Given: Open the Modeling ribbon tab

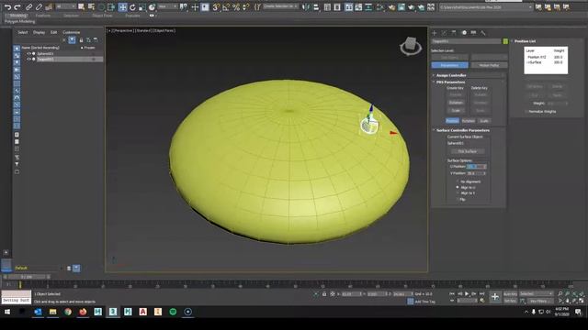Looking at the screenshot, I should click(17, 16).
